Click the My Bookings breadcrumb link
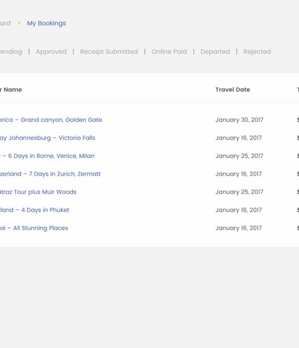The height and width of the screenshot is (348, 299). click(x=46, y=23)
